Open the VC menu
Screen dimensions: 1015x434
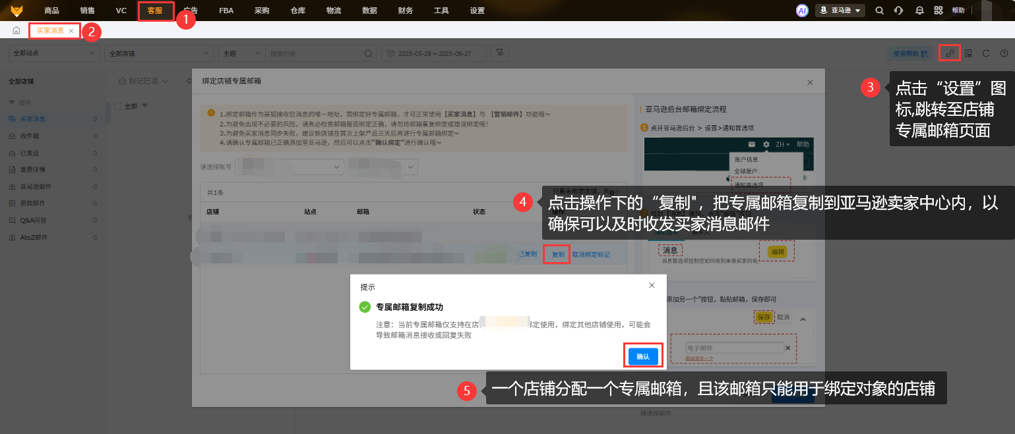121,11
